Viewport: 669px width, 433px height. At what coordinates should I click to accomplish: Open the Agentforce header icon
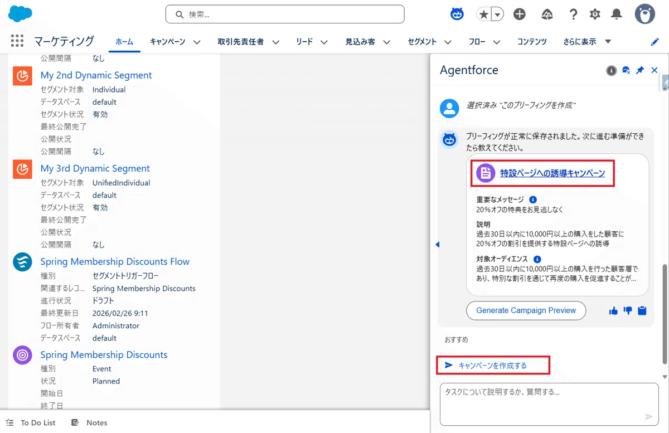457,14
